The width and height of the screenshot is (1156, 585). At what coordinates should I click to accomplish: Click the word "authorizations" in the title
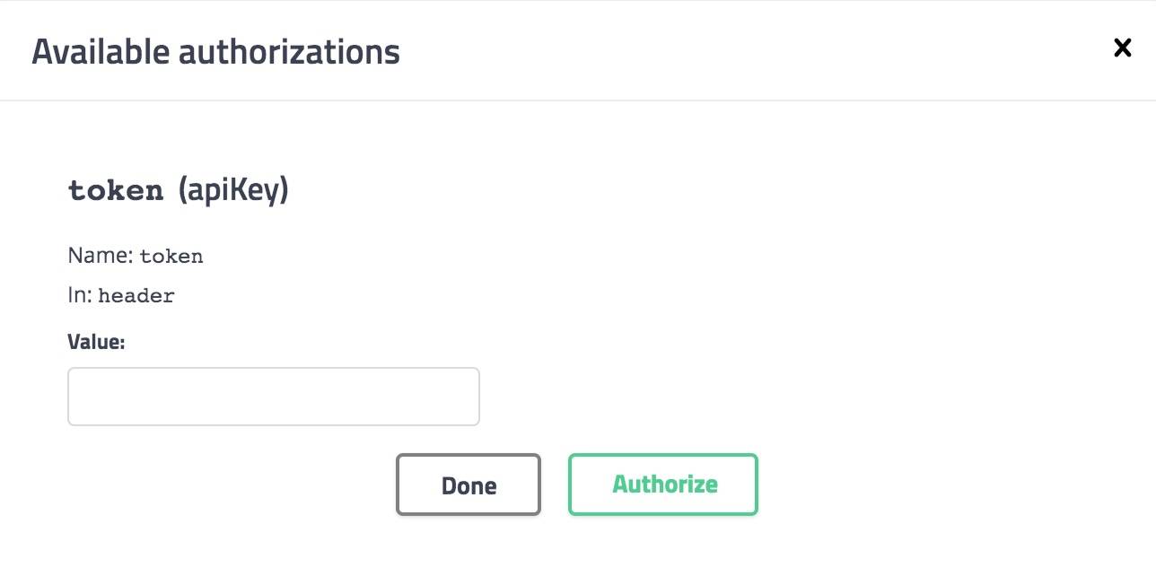click(289, 51)
